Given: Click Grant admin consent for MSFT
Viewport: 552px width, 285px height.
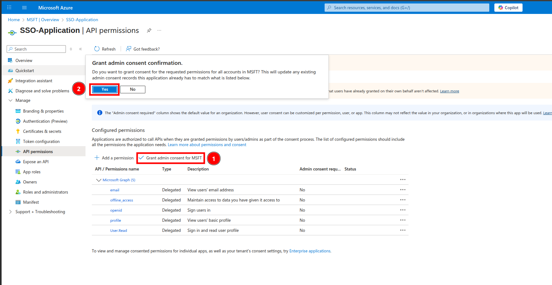Looking at the screenshot, I should [170, 158].
